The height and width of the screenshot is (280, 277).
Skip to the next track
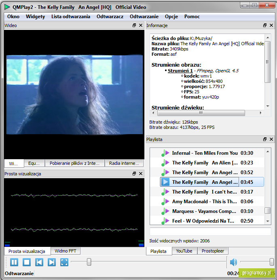52,262
